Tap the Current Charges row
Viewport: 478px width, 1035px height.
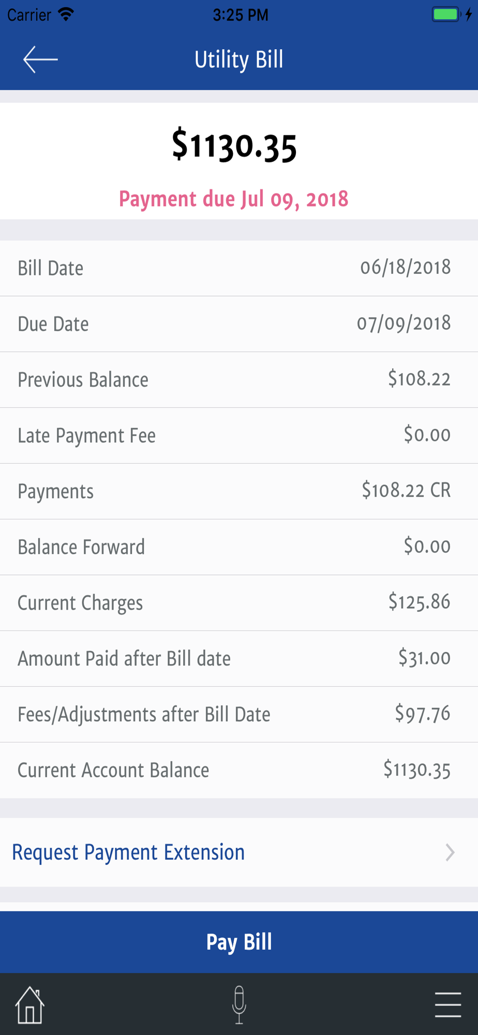239,602
